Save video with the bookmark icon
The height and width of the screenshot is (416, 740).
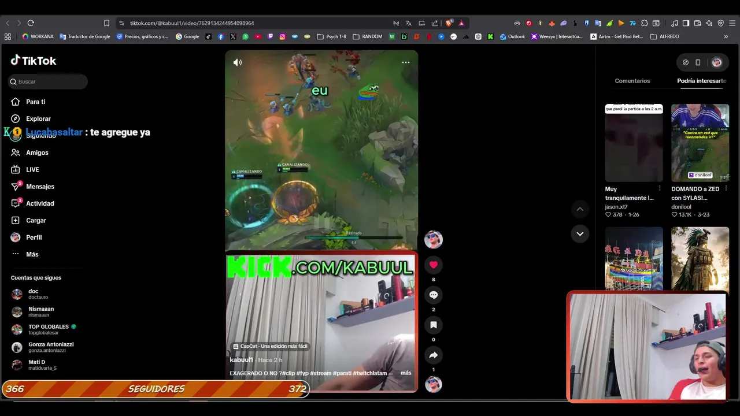(x=434, y=325)
